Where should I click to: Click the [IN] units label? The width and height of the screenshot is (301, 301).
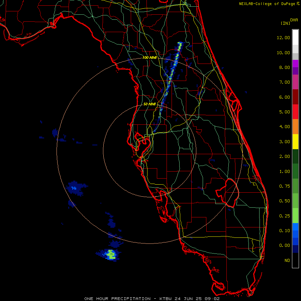(x=285, y=23)
